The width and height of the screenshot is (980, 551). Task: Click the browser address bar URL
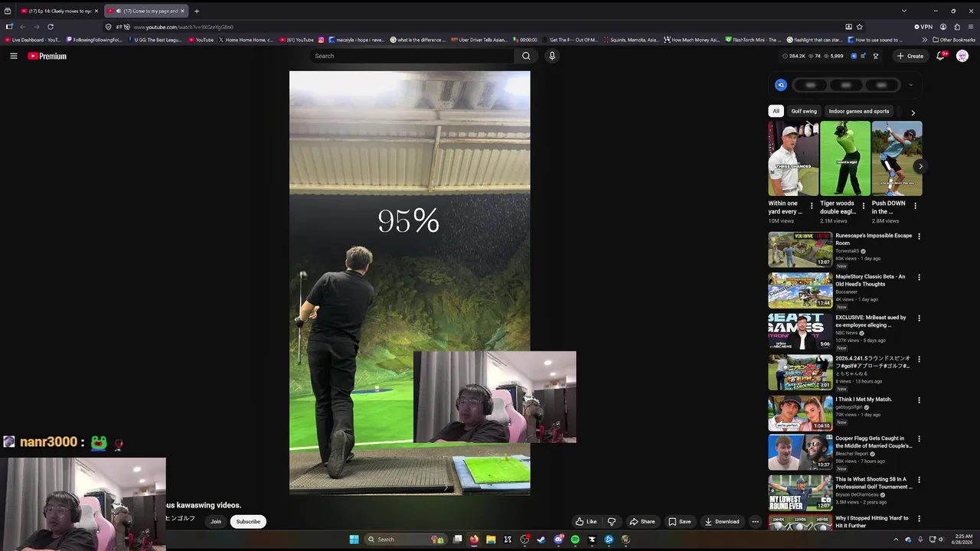[x=183, y=27]
